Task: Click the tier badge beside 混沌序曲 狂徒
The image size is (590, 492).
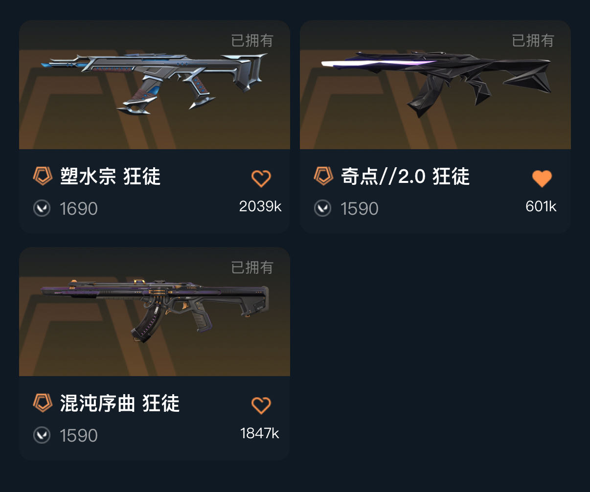Action: coord(43,403)
